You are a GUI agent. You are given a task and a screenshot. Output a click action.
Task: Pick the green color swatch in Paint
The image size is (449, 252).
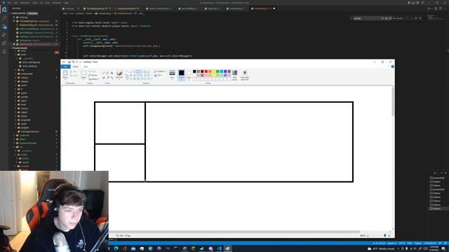(217, 71)
